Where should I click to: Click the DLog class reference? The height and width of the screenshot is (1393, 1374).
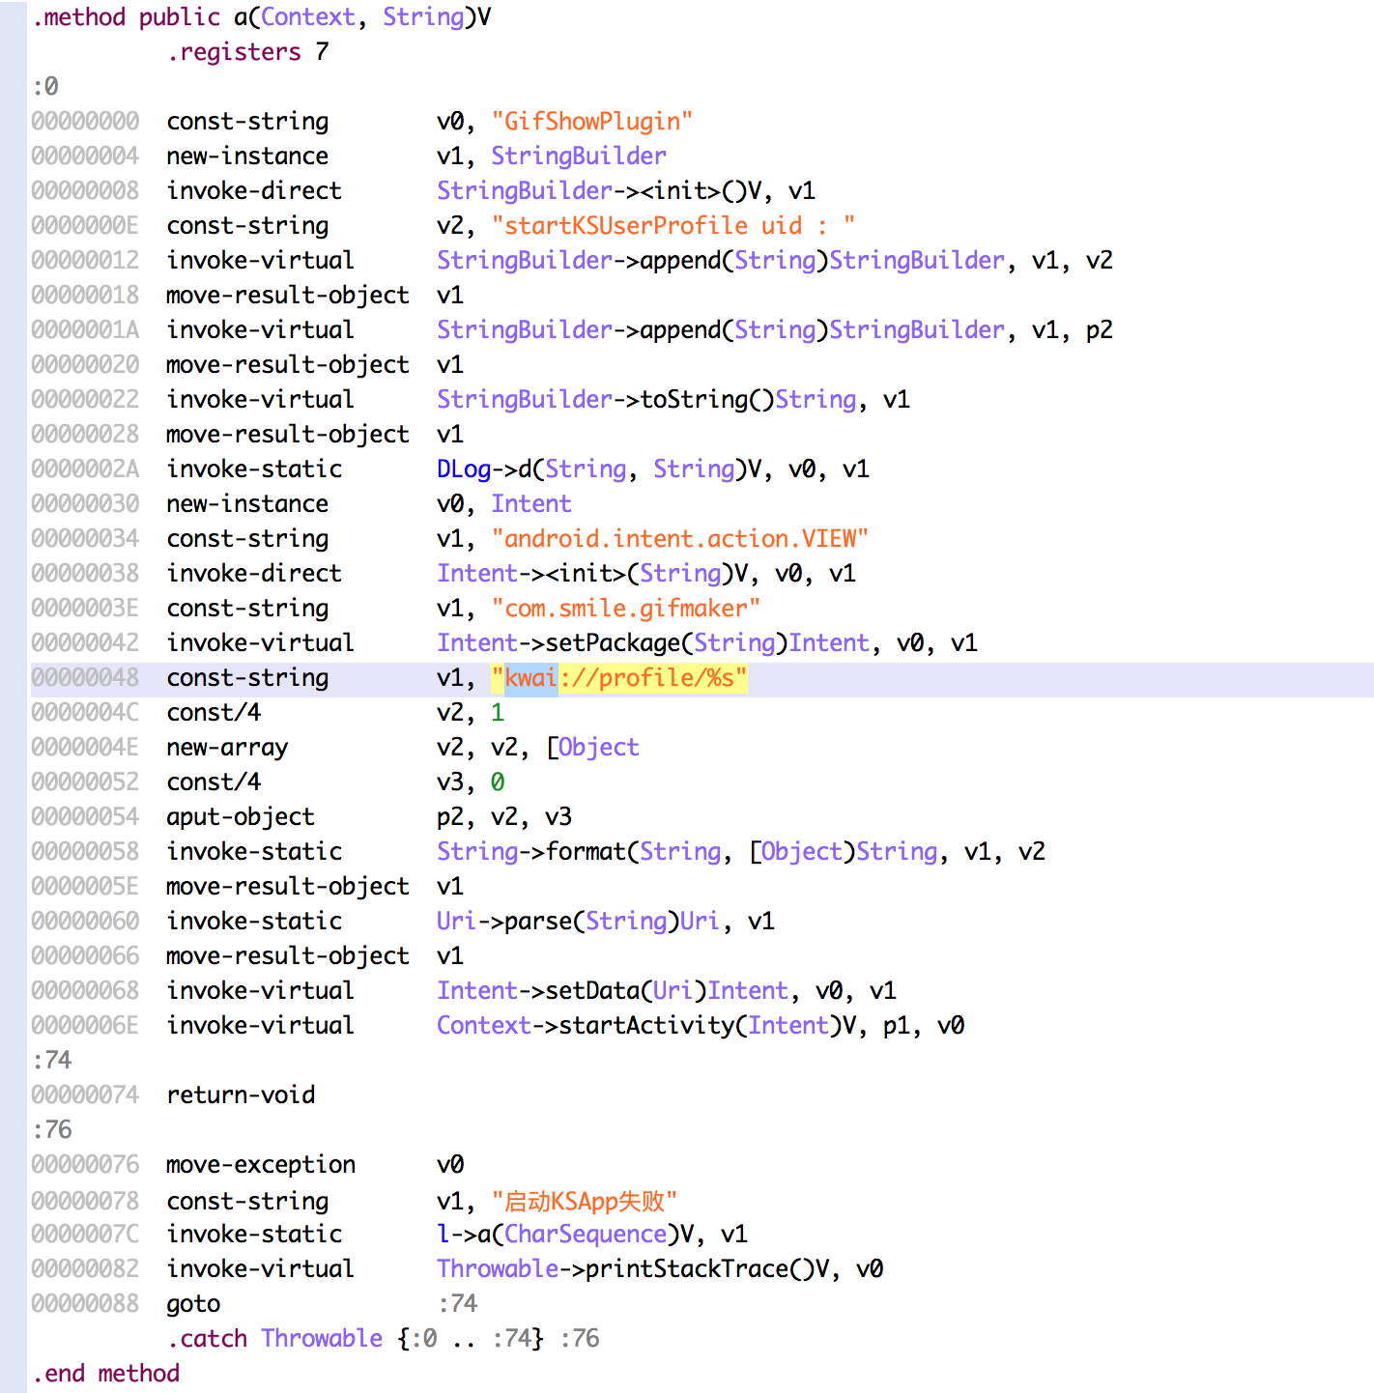[463, 469]
